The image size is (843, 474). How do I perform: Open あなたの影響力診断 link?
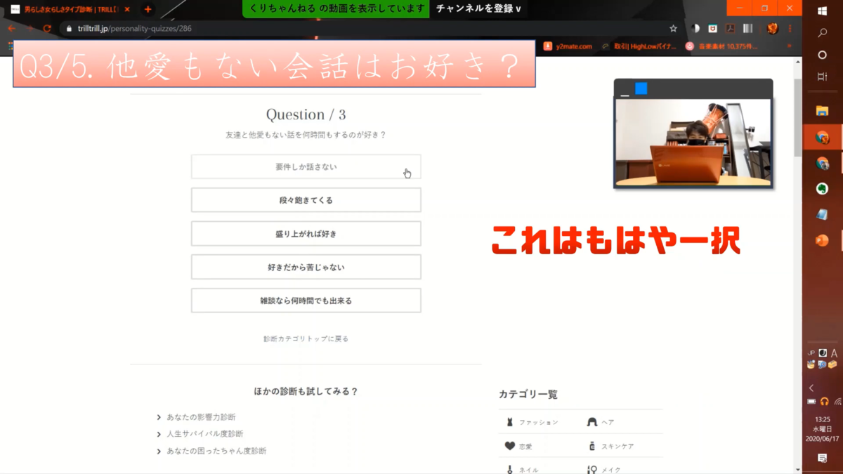(201, 417)
